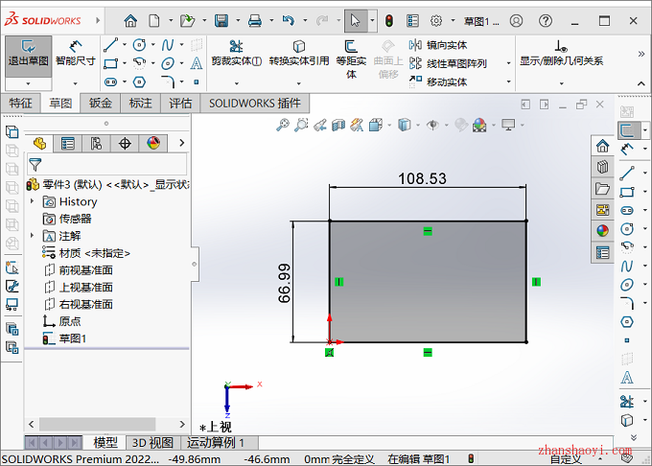Screen dimensions: 652x466
Task: Select the Corner Rectangle tool in the ribbon
Action: [x=110, y=63]
